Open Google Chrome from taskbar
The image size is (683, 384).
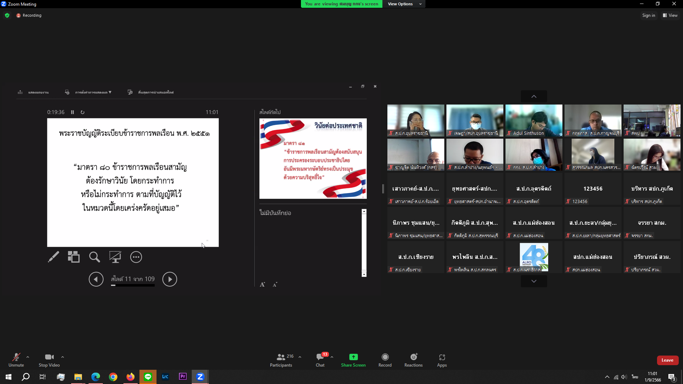point(113,377)
